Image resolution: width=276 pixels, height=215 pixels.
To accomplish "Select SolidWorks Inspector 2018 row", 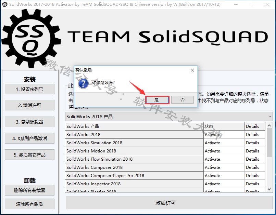I will [x=134, y=184].
